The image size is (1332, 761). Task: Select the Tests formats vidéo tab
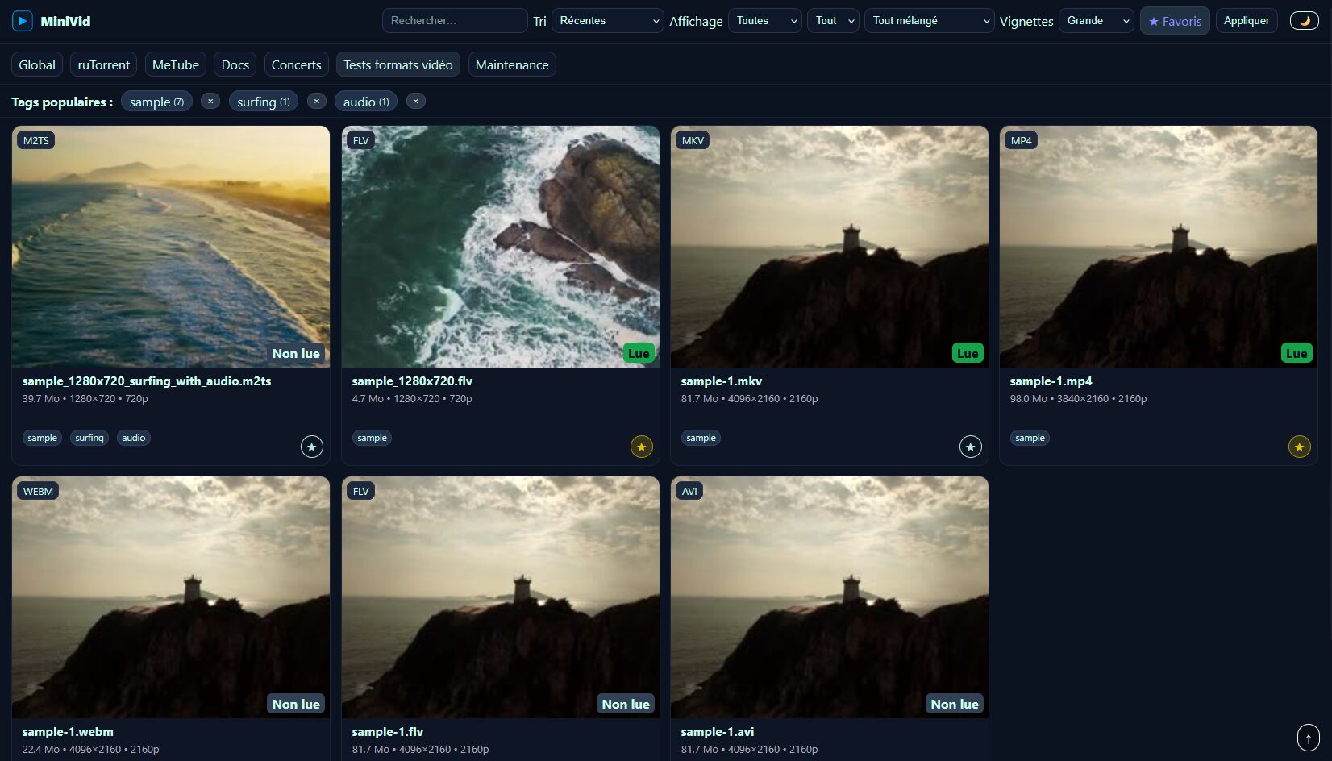(x=398, y=64)
